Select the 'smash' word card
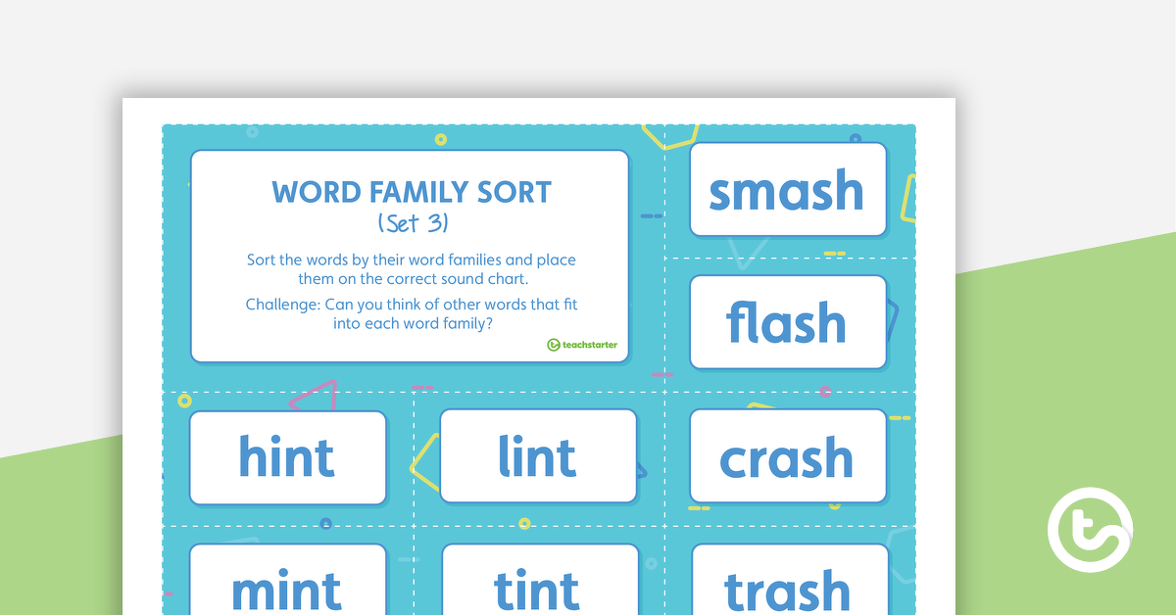The height and width of the screenshot is (615, 1176). (x=787, y=190)
